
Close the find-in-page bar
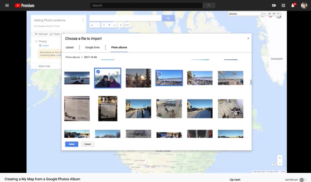[278, 14]
